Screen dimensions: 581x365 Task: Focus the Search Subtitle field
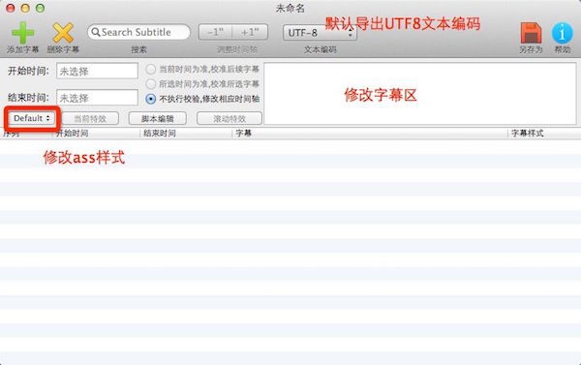tap(138, 32)
